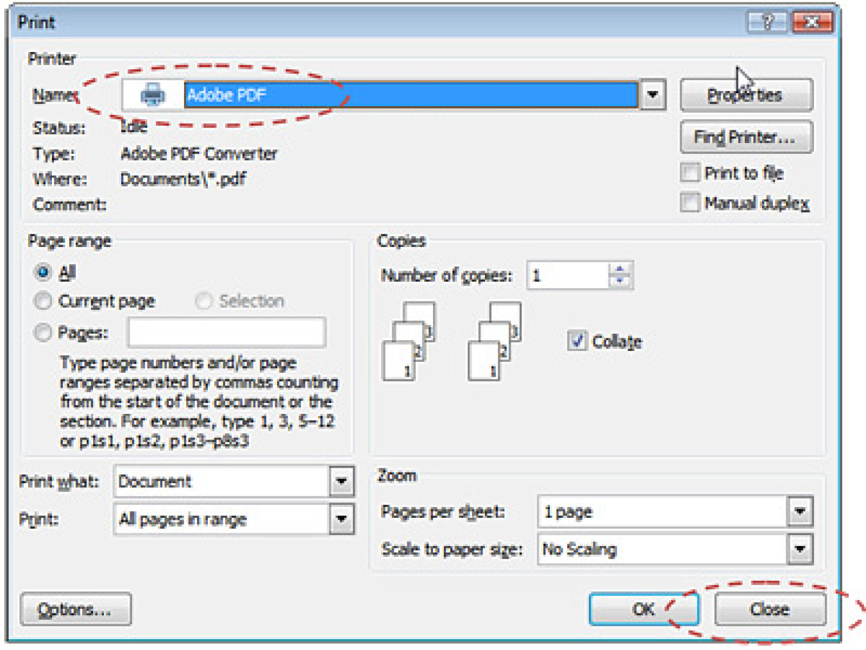This screenshot has height=650, width=866.
Task: Open the Scale to paper size dropdown
Action: [x=800, y=549]
